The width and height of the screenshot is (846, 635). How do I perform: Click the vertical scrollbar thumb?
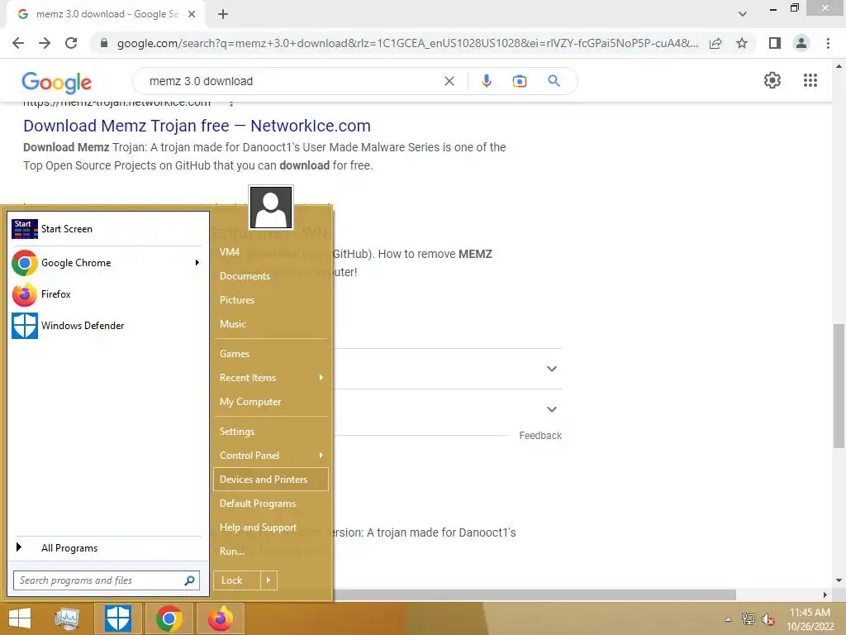pos(839,385)
